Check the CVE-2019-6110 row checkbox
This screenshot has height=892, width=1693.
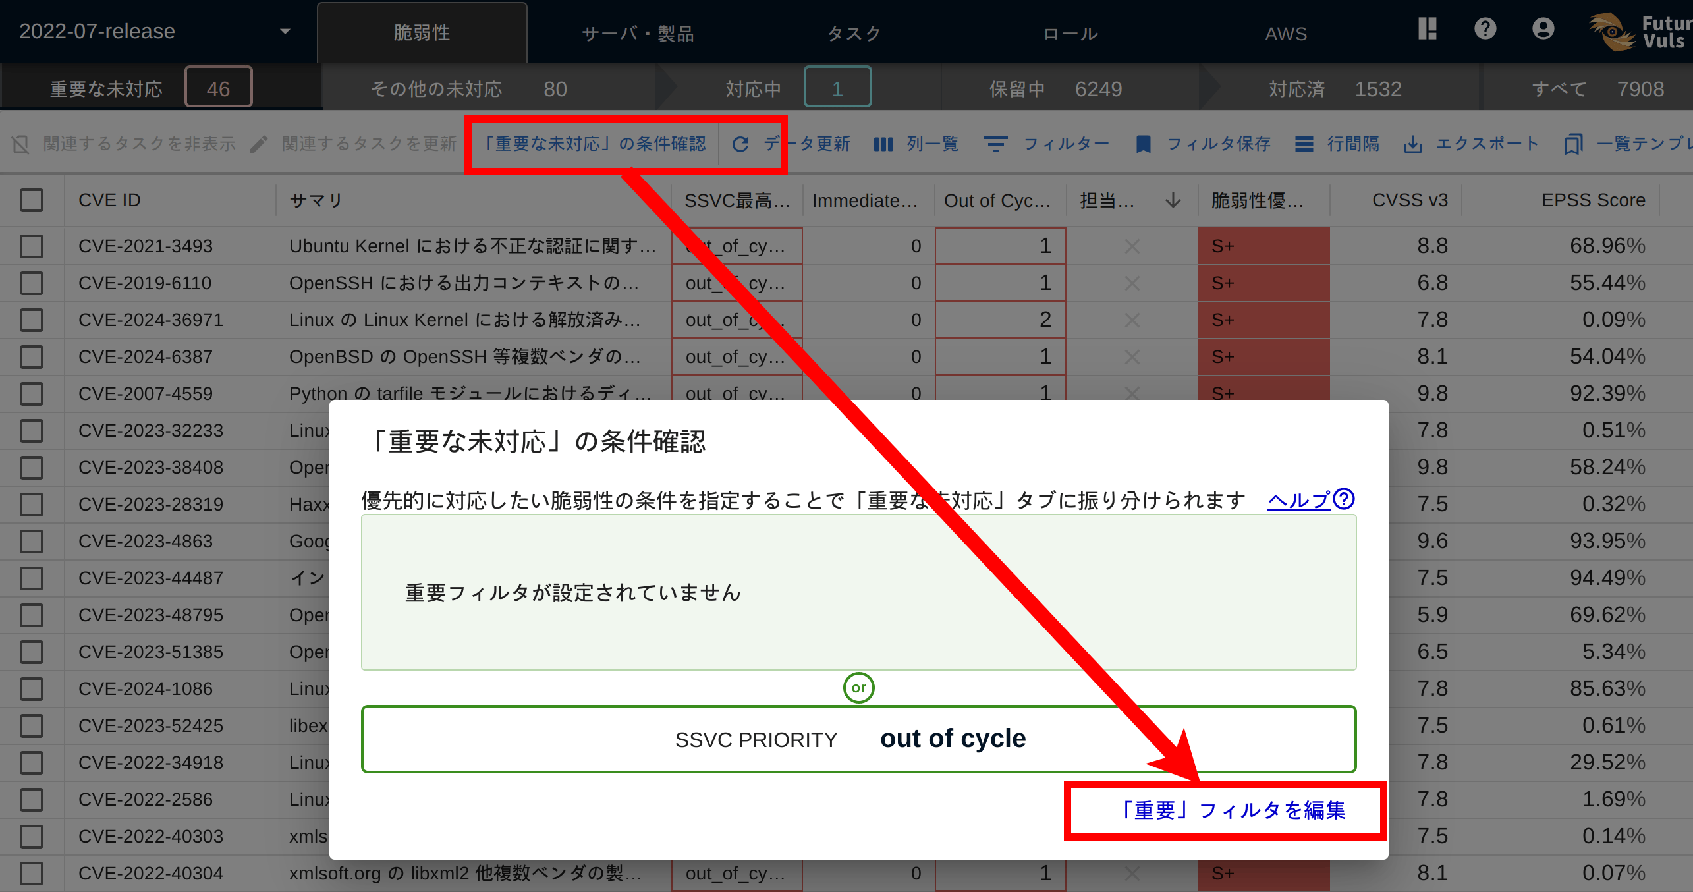pos(31,283)
